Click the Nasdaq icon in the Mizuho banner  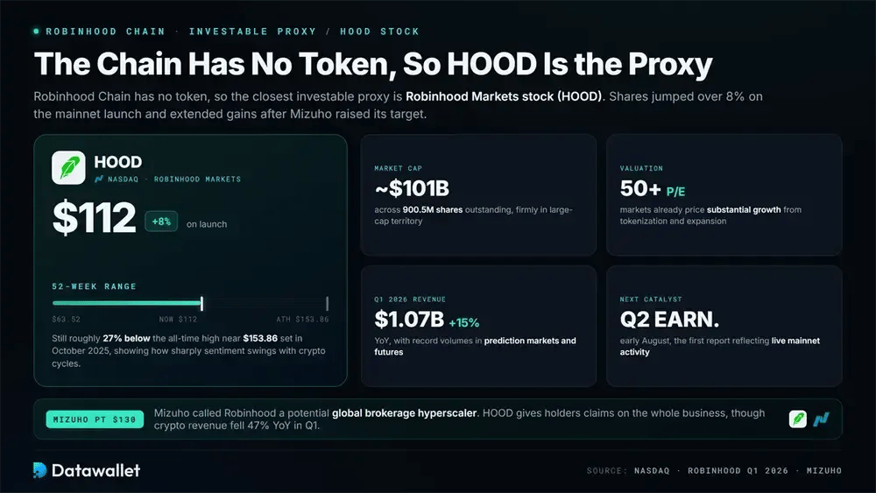point(822,419)
